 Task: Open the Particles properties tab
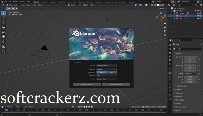[170, 80]
